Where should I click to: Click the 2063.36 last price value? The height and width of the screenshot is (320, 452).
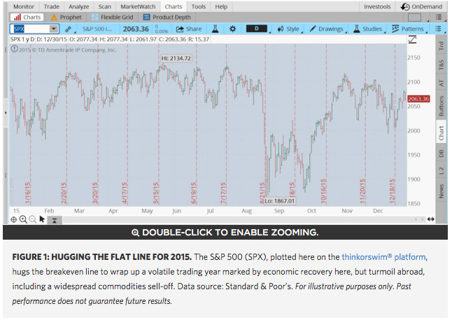[136, 29]
